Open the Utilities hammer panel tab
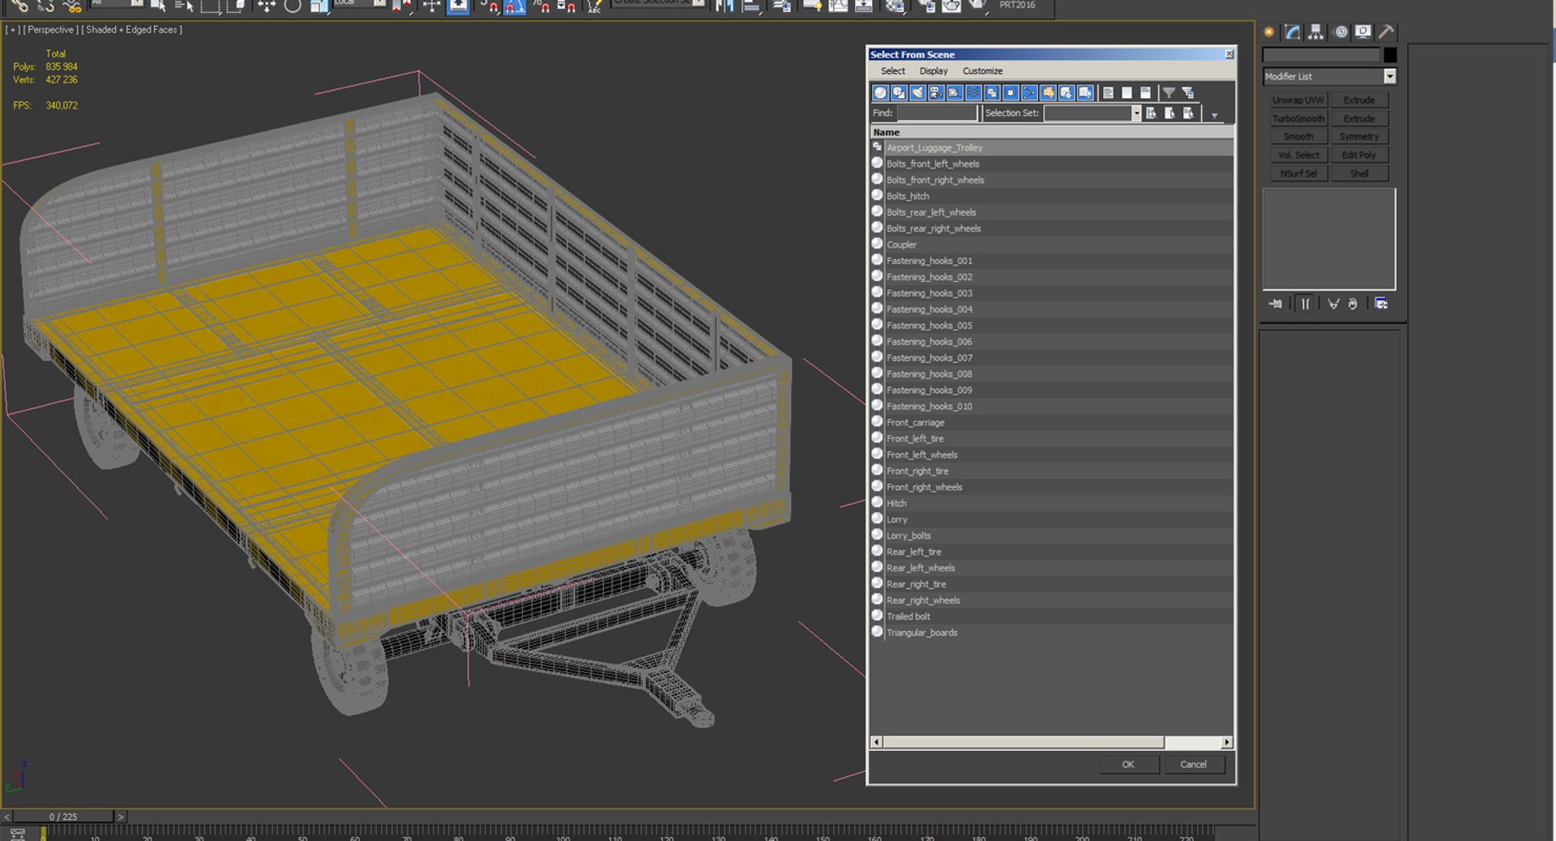Screen dimensions: 1556x841 (1387, 32)
